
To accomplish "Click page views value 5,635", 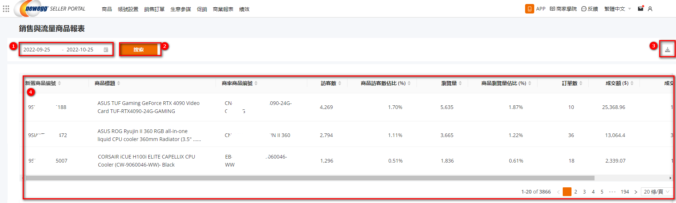I will point(447,107).
